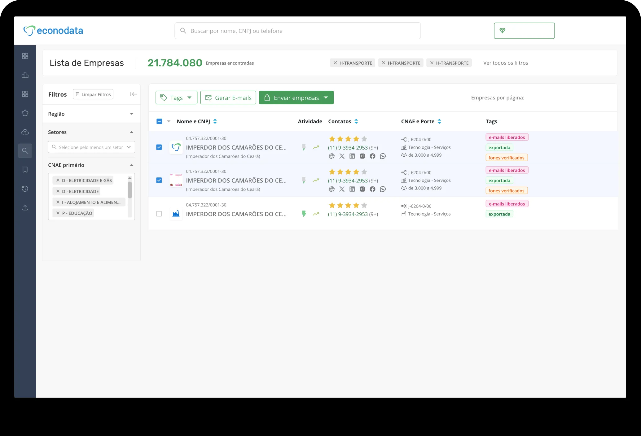Select the star favorites icon in sidebar

click(25, 113)
